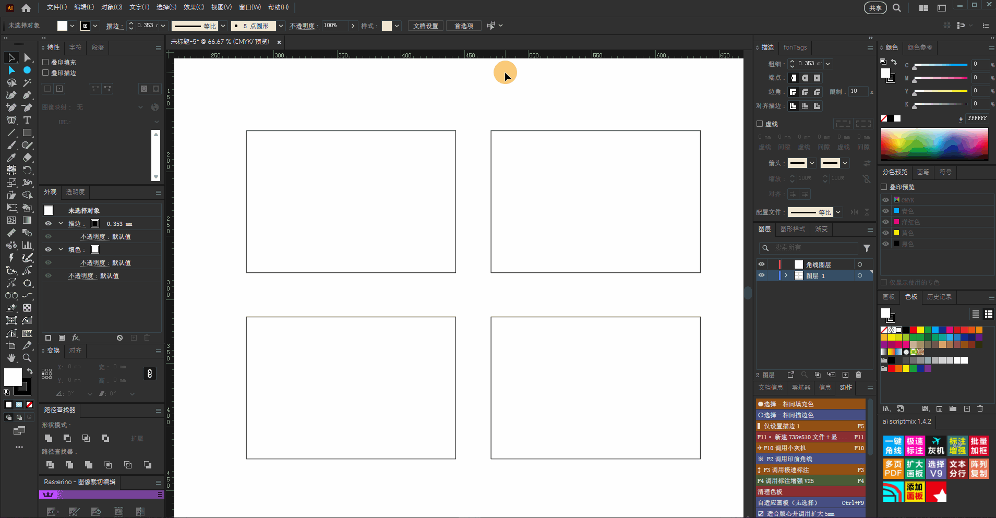Select the Rotate tool
The height and width of the screenshot is (518, 996).
point(27,170)
